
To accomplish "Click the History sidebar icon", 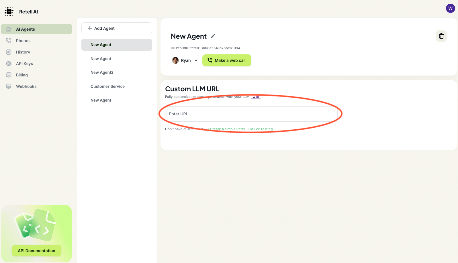I will 9,52.
